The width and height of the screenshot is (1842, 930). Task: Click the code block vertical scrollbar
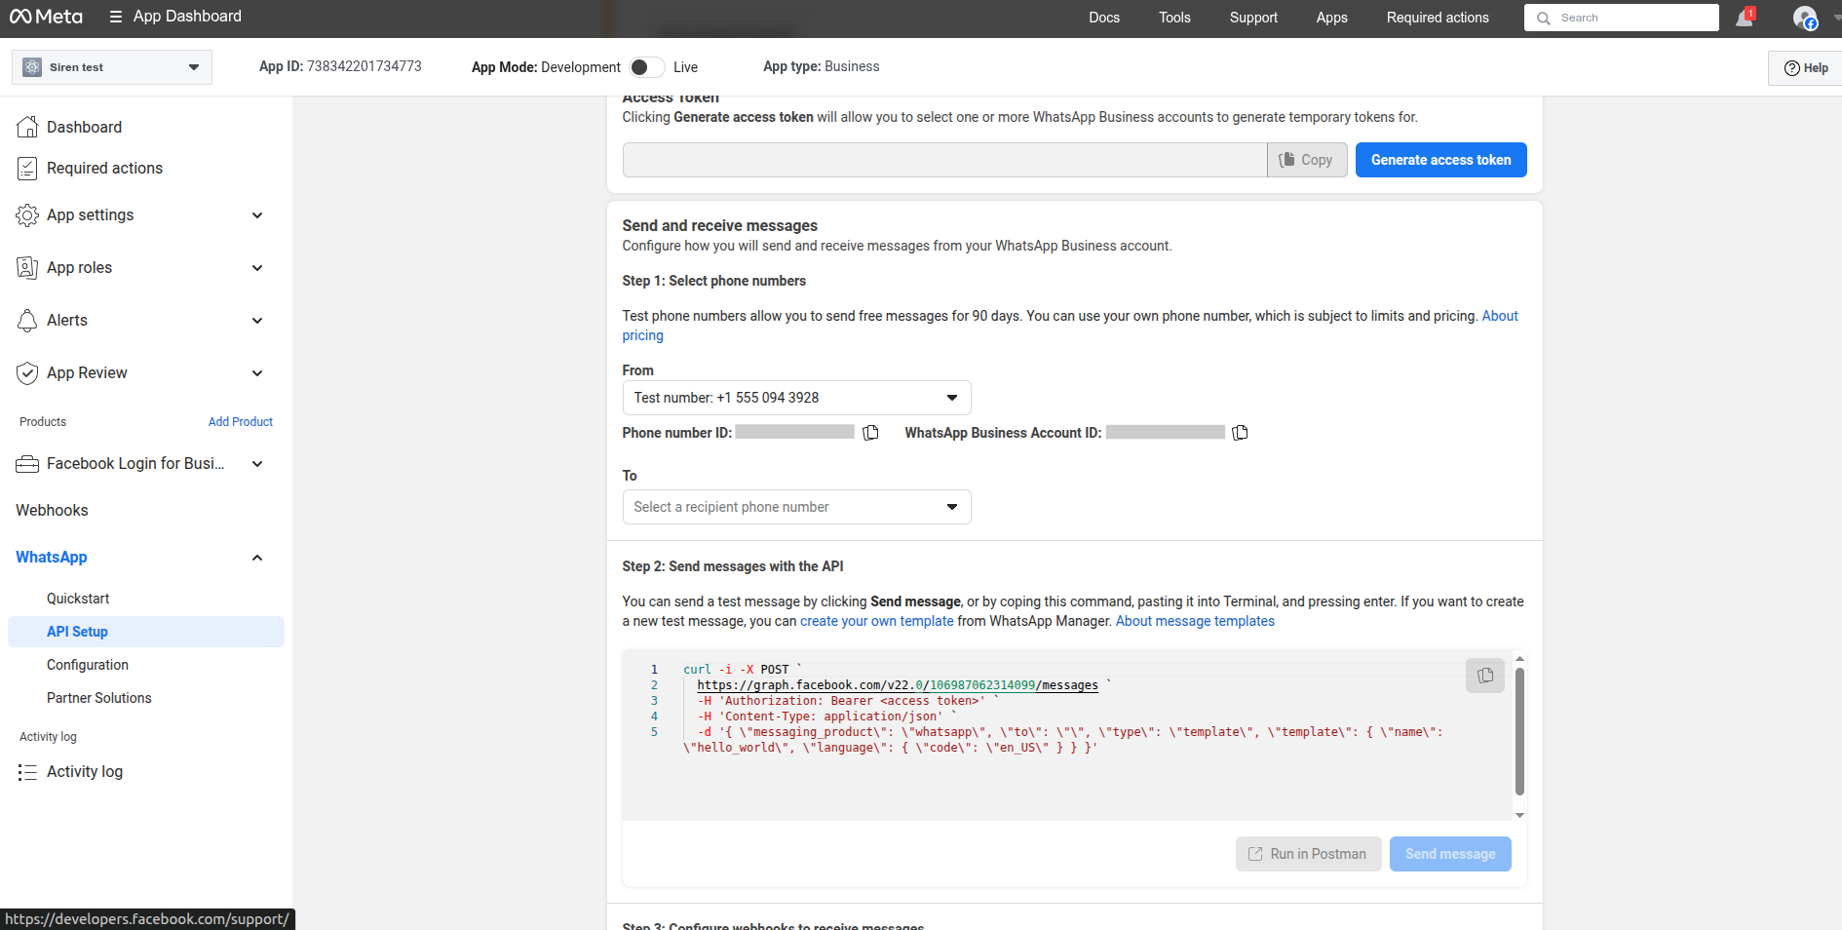1519,731
